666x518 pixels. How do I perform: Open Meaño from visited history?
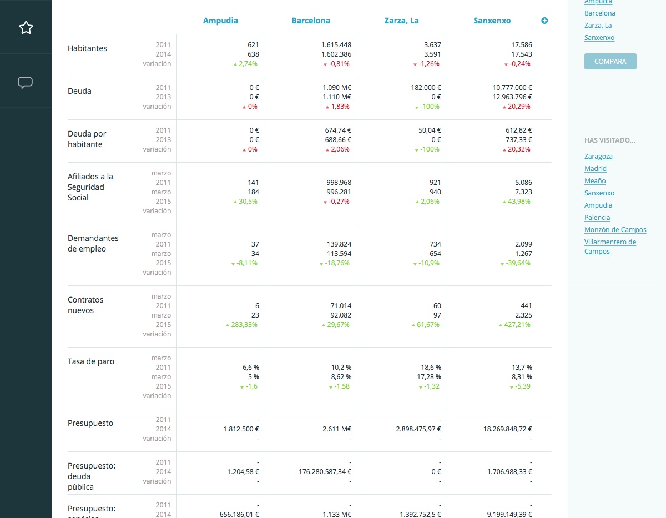[x=595, y=181]
